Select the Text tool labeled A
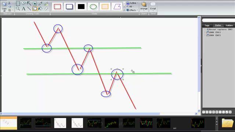This screenshot has width=235, height=132. 23,8
